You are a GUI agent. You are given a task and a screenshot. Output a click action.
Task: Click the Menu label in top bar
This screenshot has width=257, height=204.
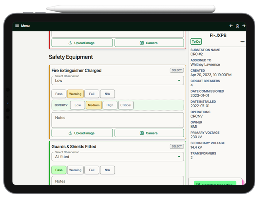(x=25, y=26)
